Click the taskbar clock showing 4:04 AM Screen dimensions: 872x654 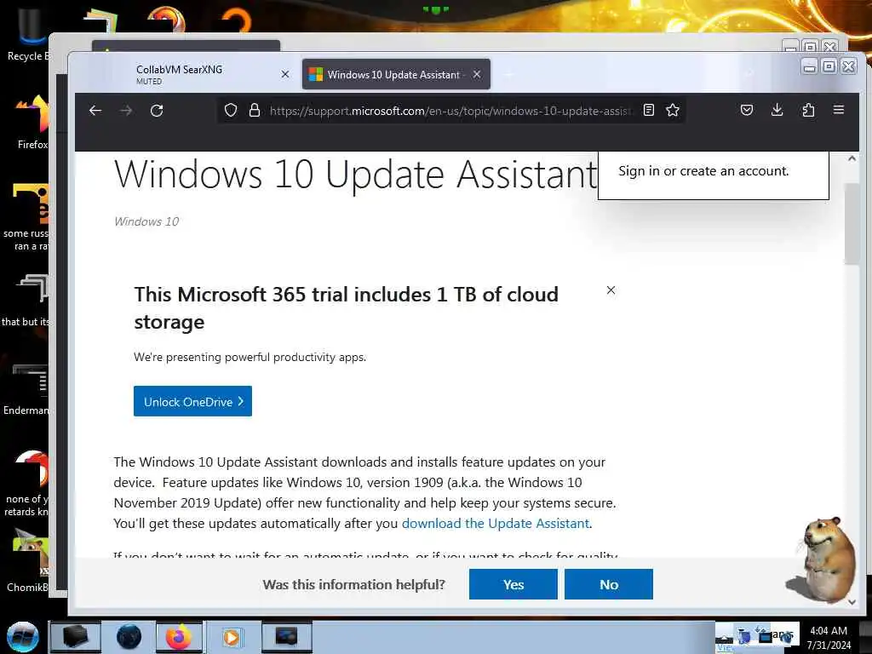829,637
